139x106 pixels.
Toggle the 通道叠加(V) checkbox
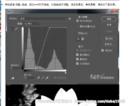click(x=77, y=50)
